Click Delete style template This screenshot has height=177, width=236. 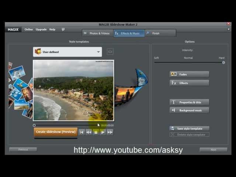[x=189, y=135]
